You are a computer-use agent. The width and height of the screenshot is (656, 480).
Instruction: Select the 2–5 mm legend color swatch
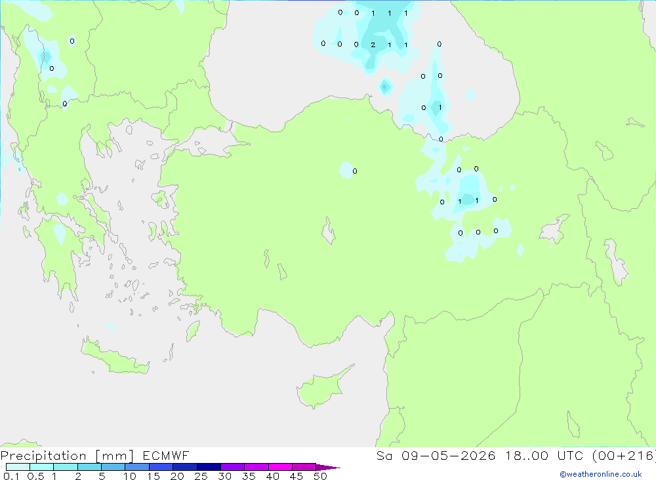pyautogui.click(x=89, y=467)
